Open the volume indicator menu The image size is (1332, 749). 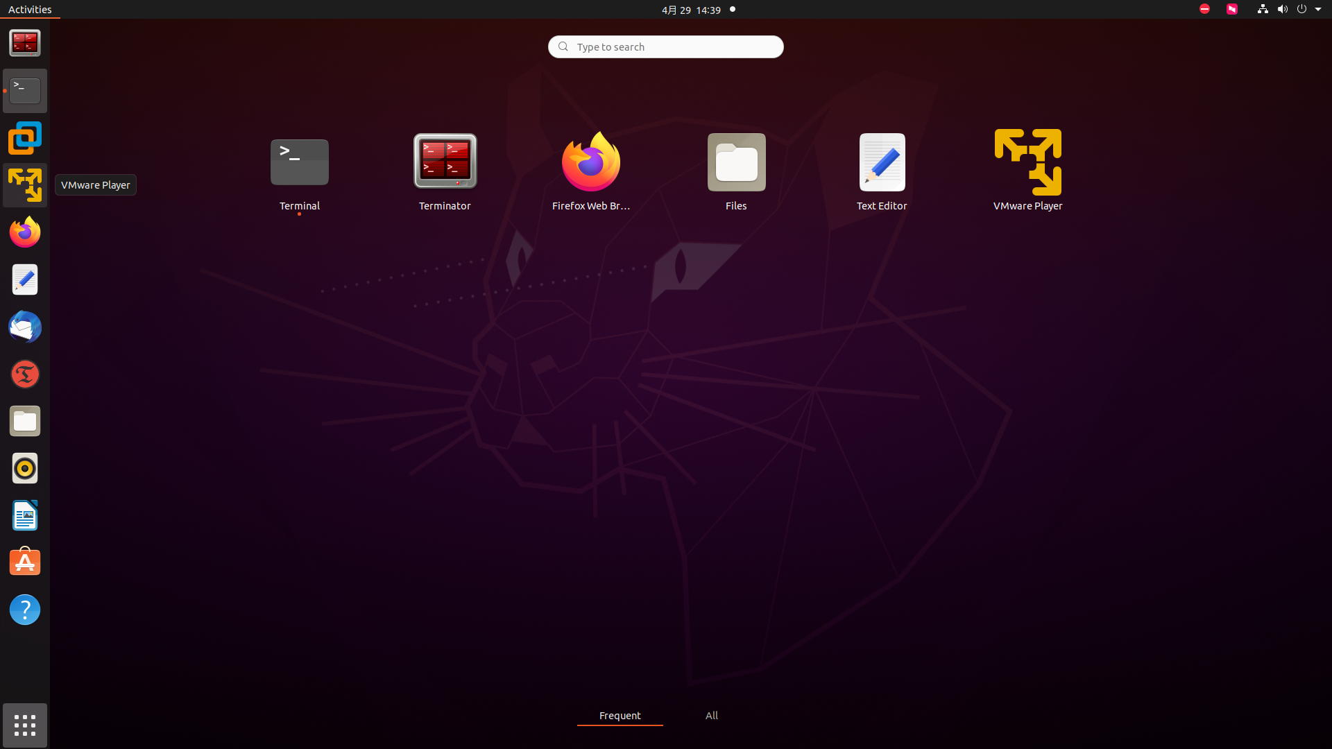tap(1282, 10)
